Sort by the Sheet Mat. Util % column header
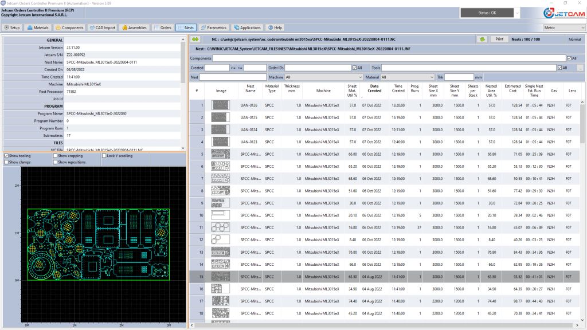This screenshot has width=587, height=330. pyautogui.click(x=352, y=91)
